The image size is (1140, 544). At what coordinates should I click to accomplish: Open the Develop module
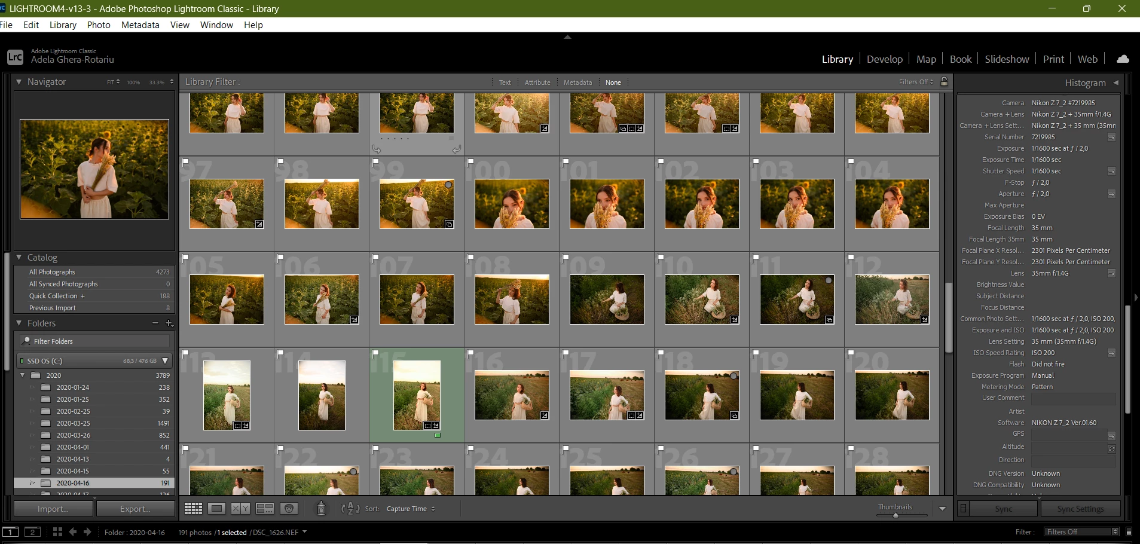coord(885,59)
